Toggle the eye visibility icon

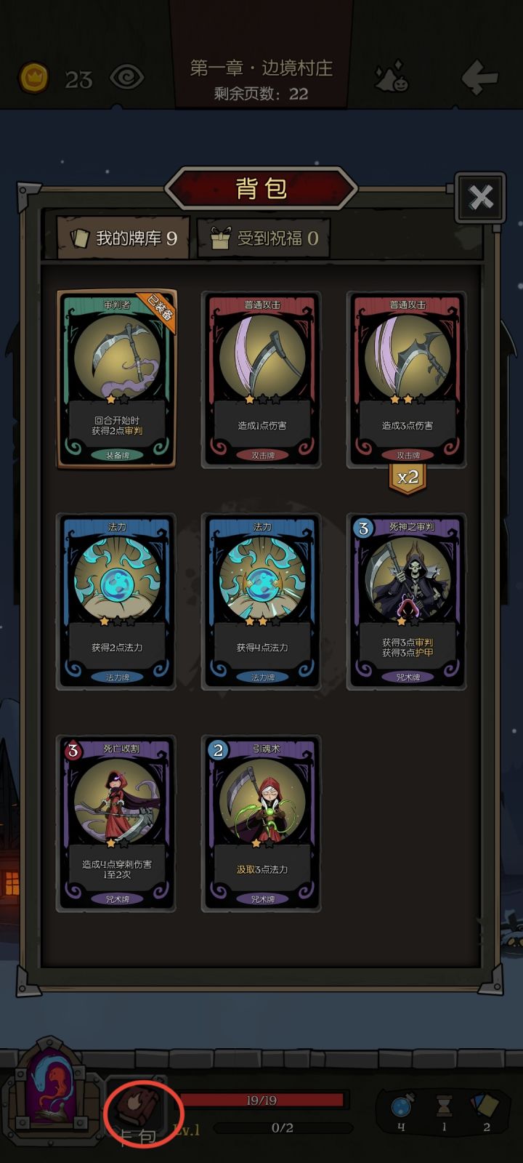126,77
